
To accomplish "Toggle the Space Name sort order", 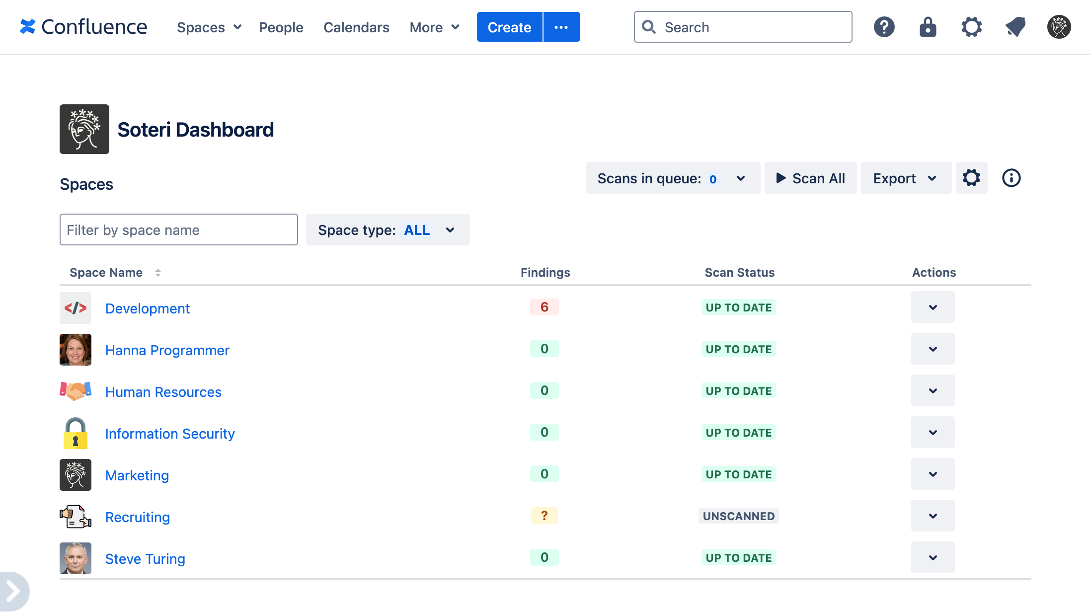I will tap(158, 273).
